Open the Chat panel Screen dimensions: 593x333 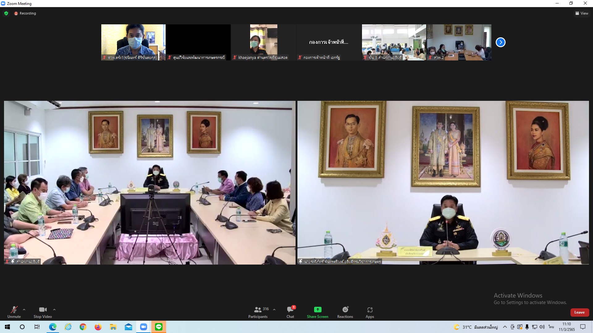290,312
